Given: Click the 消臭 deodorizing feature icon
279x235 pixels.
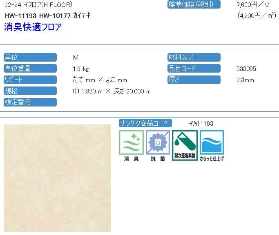Looking at the screenshot, I should tap(131, 146).
